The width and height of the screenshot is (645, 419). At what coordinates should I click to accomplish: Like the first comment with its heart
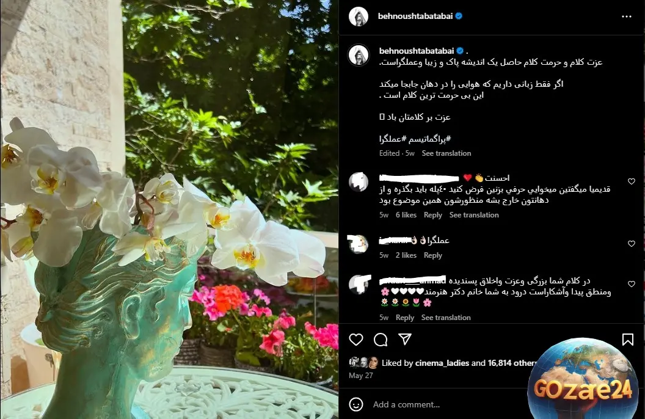coord(632,181)
